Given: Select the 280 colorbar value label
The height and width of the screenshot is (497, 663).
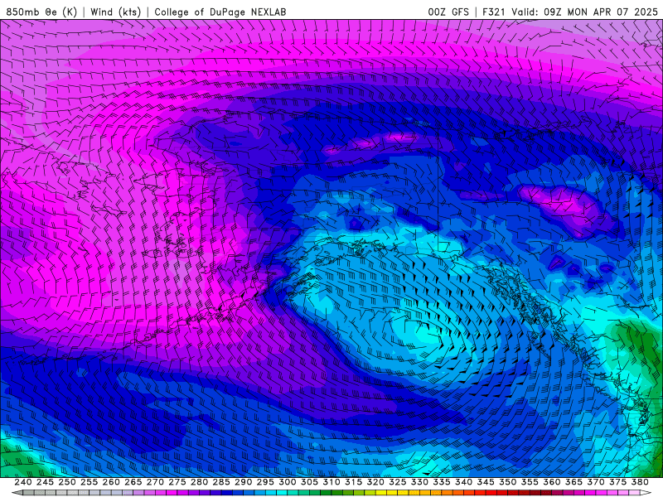Looking at the screenshot, I should 199,482.
